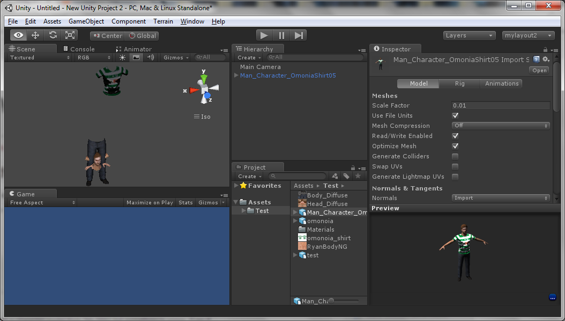The width and height of the screenshot is (565, 321).
Task: Open the Scene Gizmos dropdown
Action: click(176, 58)
